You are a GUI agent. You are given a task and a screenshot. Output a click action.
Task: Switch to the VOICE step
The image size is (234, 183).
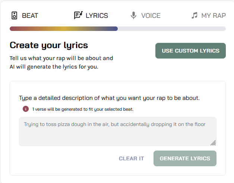coord(151,16)
